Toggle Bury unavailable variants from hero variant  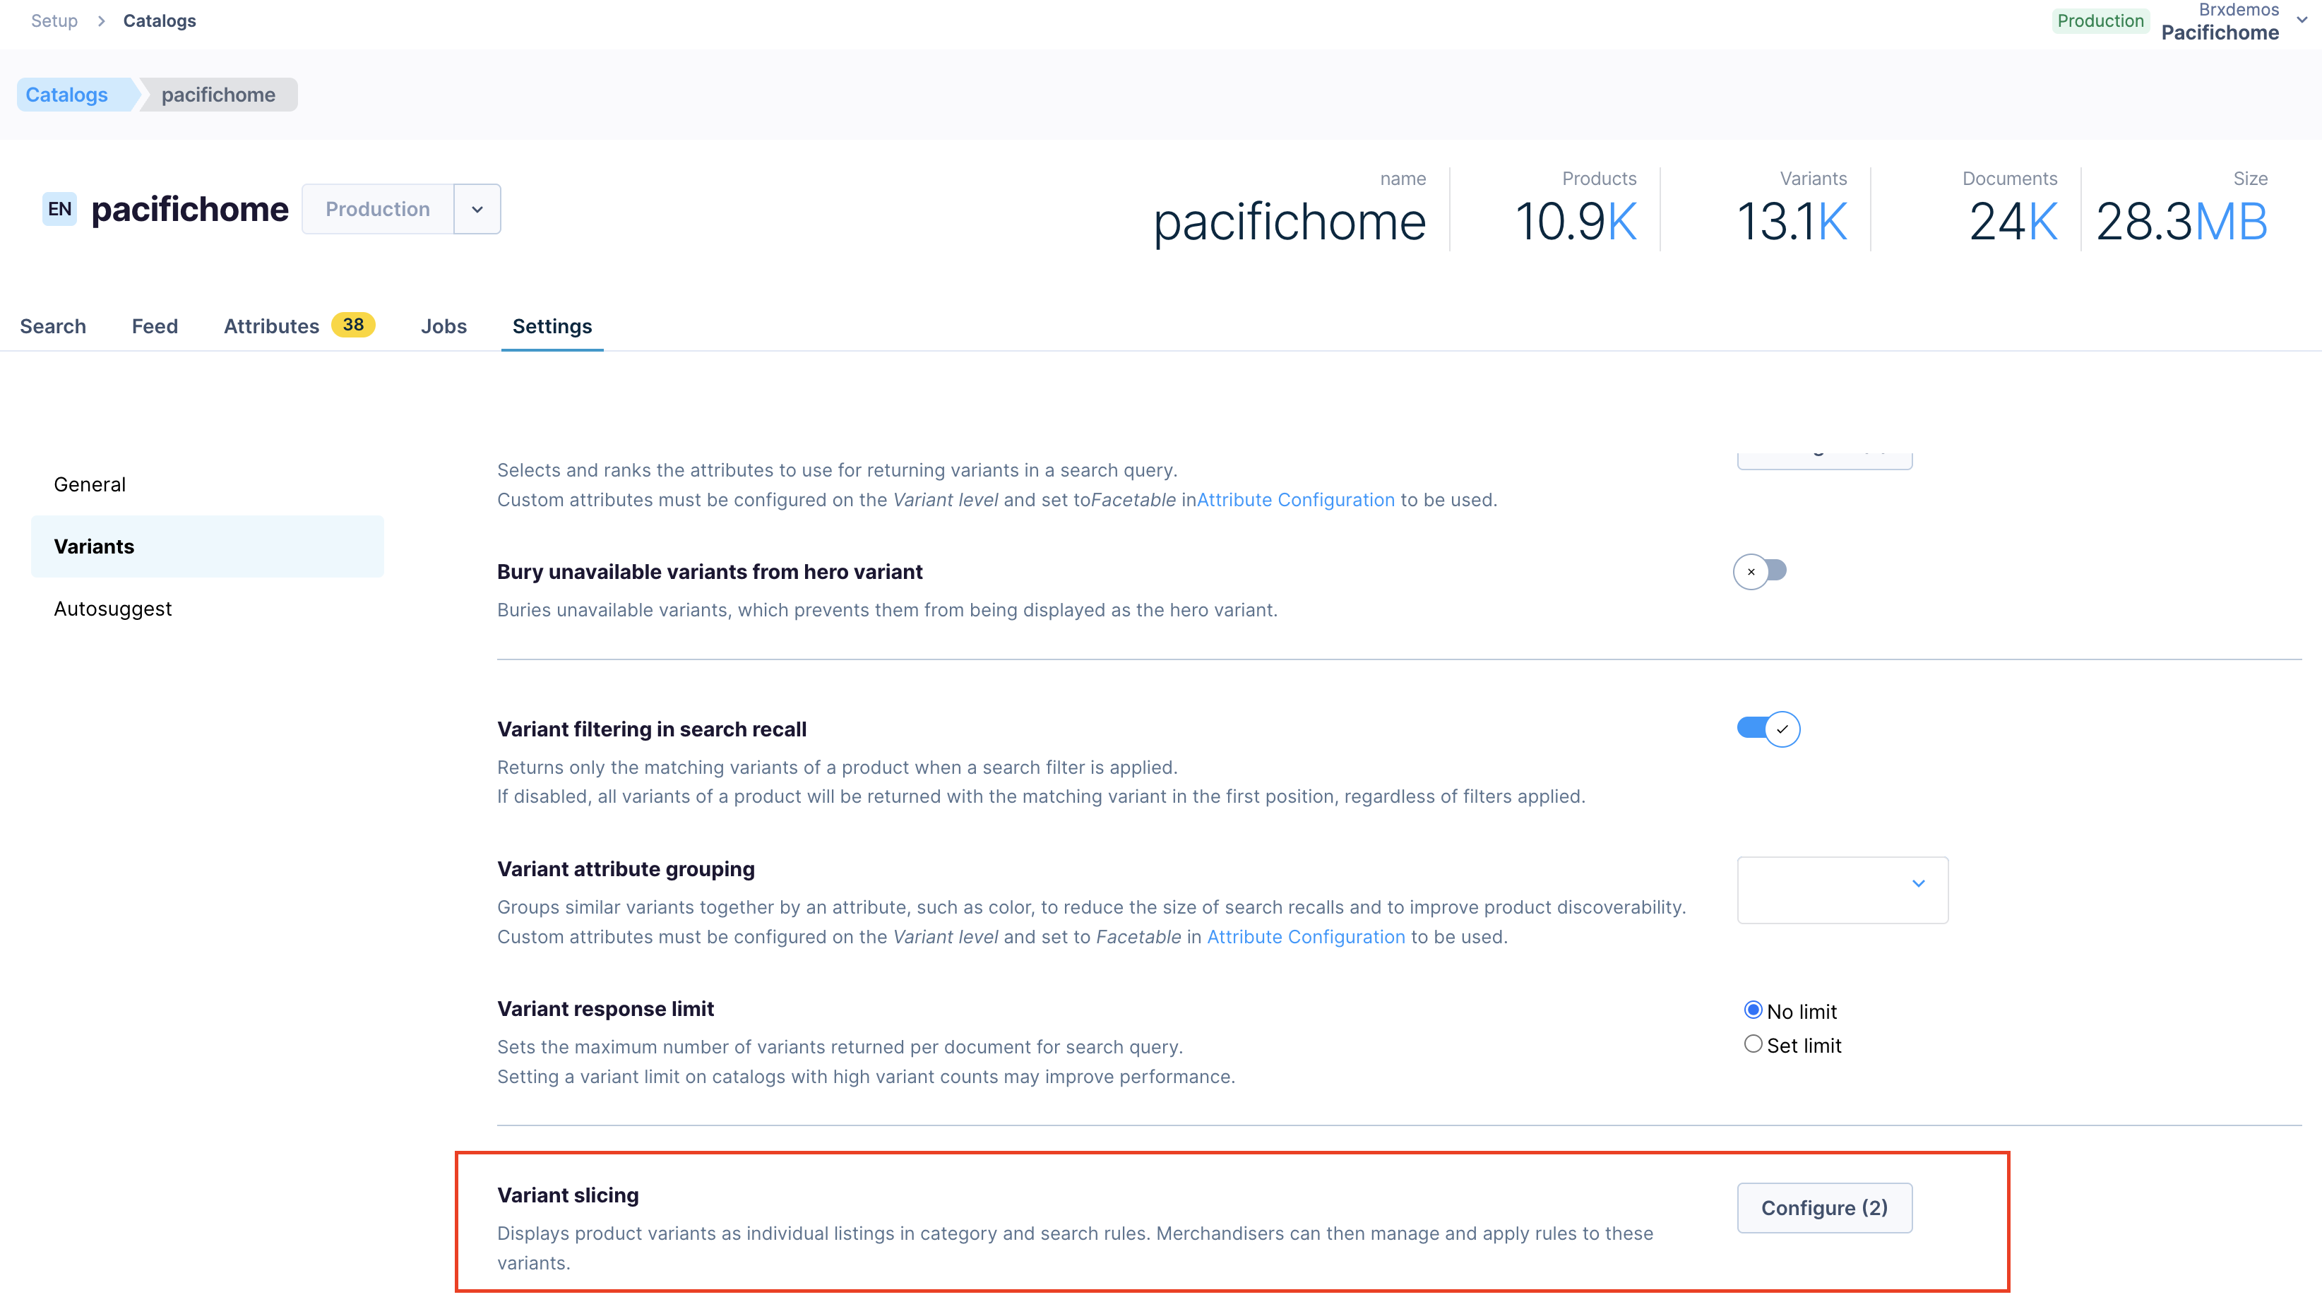(x=1760, y=571)
